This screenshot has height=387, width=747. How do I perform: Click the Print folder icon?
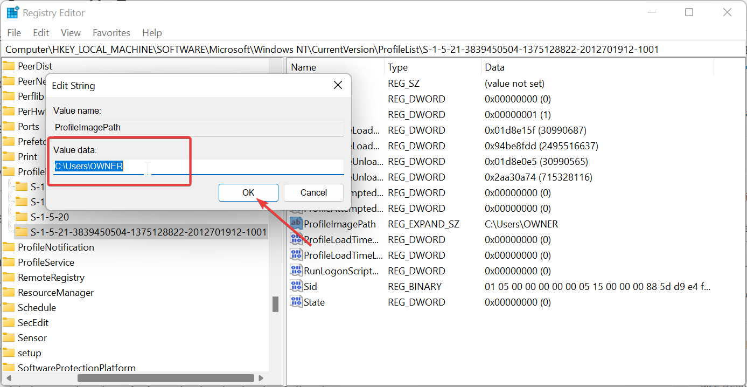pyautogui.click(x=8, y=157)
